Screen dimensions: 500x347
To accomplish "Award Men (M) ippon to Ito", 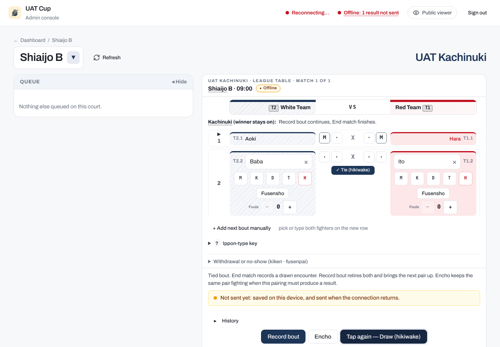I will (401, 178).
